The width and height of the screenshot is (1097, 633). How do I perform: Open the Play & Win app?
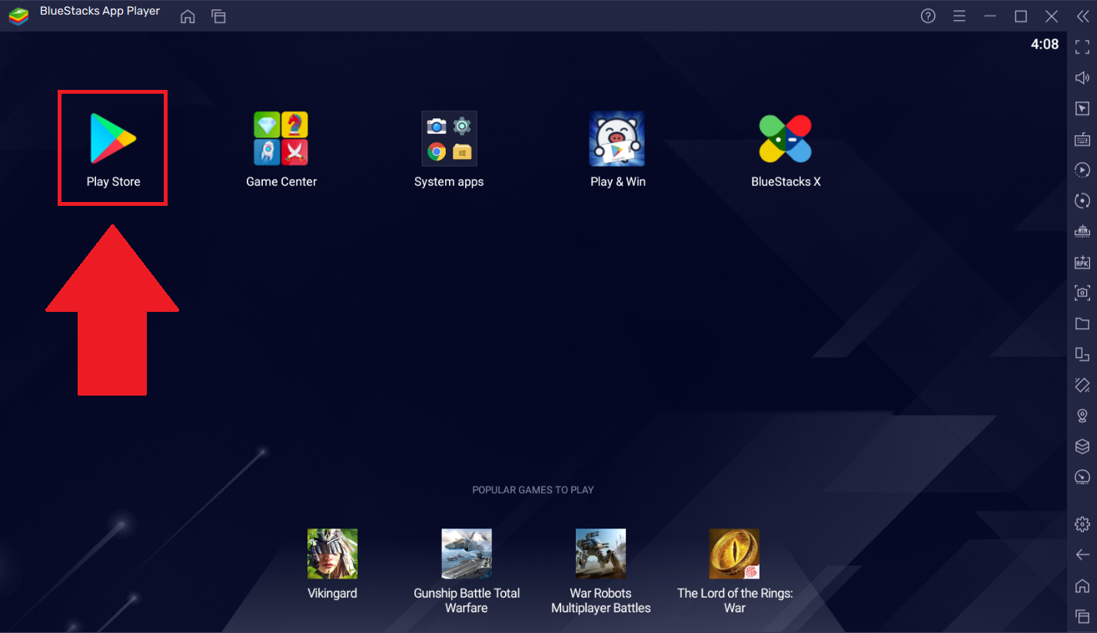(x=617, y=149)
